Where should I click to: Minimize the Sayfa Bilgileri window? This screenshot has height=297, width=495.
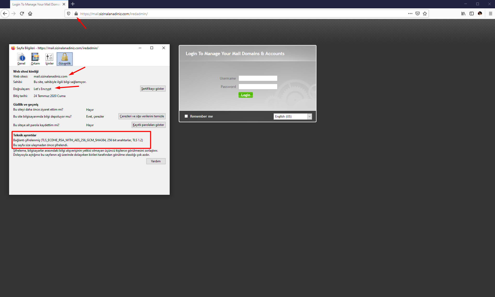pos(140,48)
